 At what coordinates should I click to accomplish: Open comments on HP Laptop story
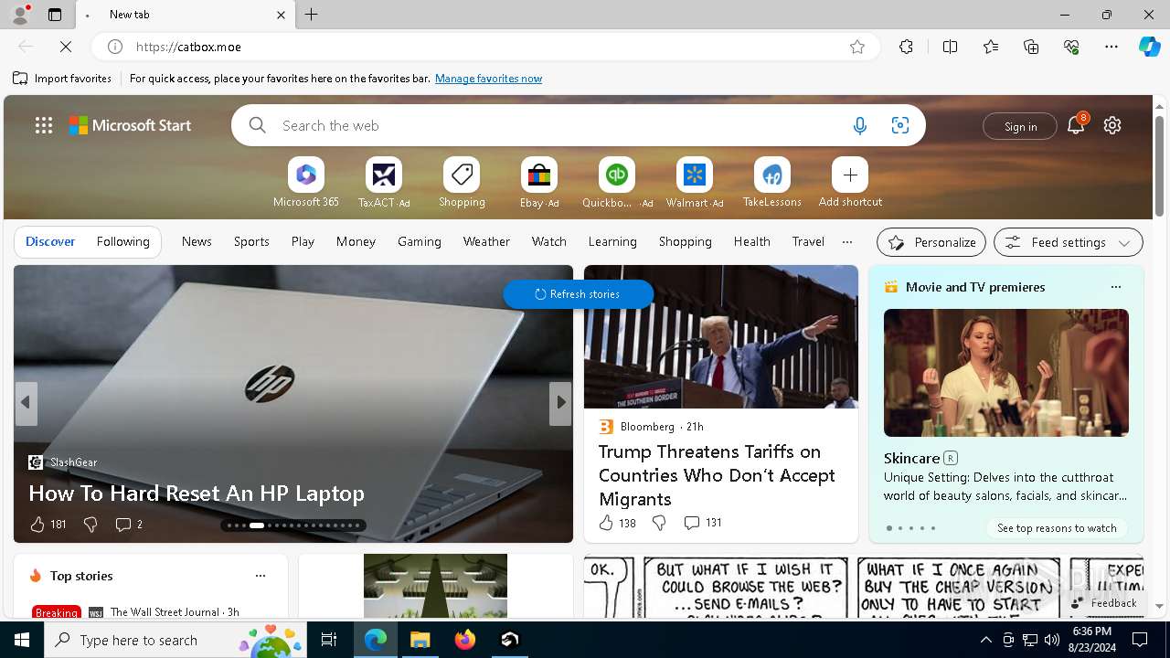click(128, 525)
